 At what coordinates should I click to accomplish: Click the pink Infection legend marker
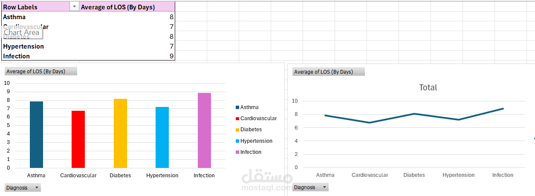pos(237,152)
